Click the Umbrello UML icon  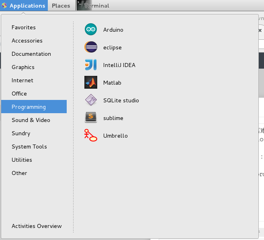pos(91,135)
